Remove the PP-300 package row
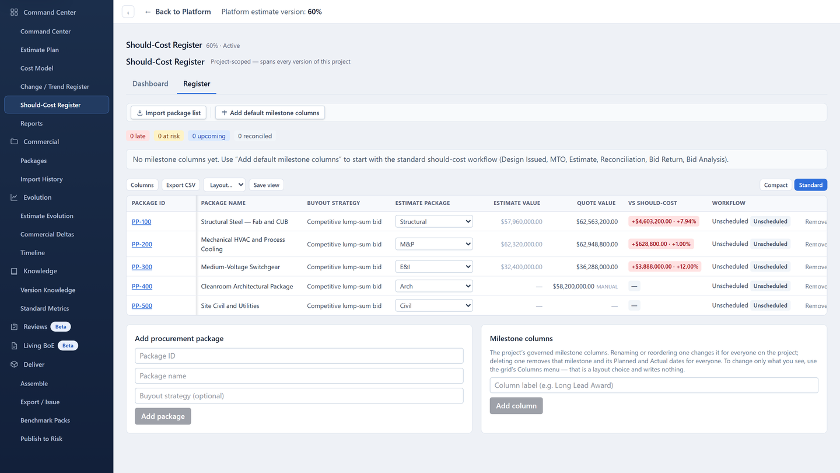 click(816, 267)
